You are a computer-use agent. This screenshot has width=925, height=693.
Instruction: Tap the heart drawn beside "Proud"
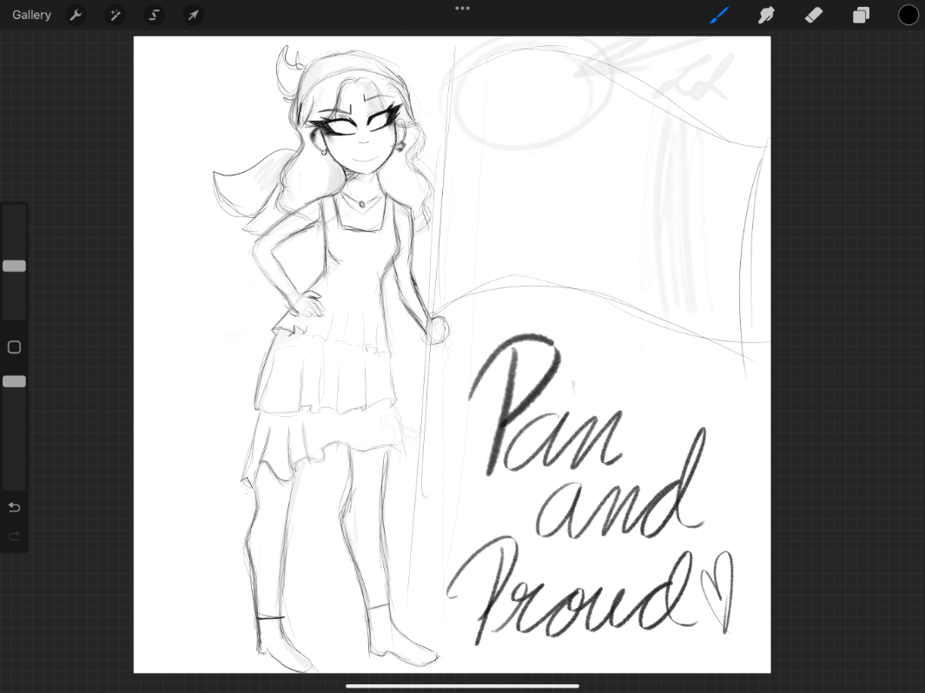(x=716, y=594)
